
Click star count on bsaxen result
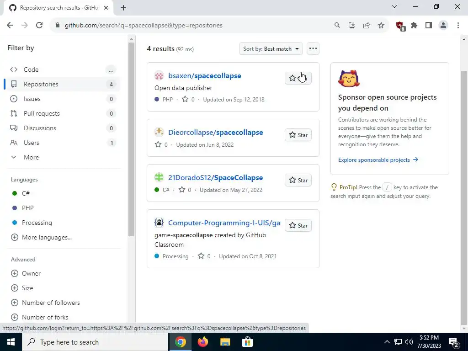pyautogui.click(x=188, y=99)
